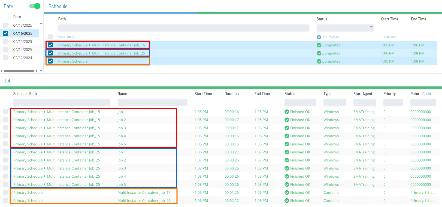Click Completed icon for Container Job_25 schedule
This screenshot has width=442, height=207.
pos(319,53)
